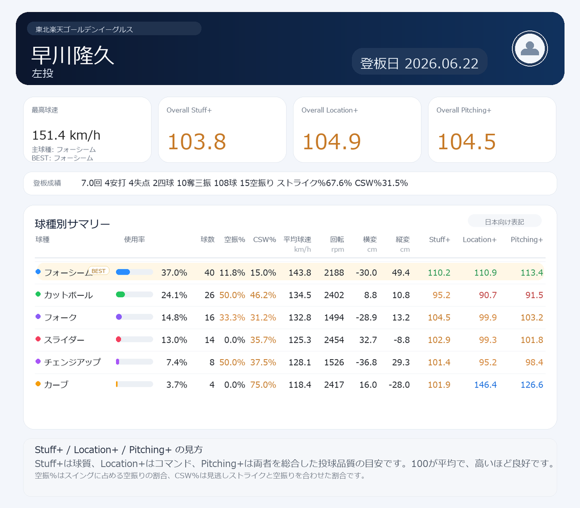The width and height of the screenshot is (580, 508).
Task: Click the purple dot next to チェンジアップ
Action: tap(38, 361)
